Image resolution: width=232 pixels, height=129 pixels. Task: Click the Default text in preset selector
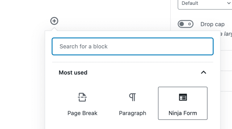[190, 3]
